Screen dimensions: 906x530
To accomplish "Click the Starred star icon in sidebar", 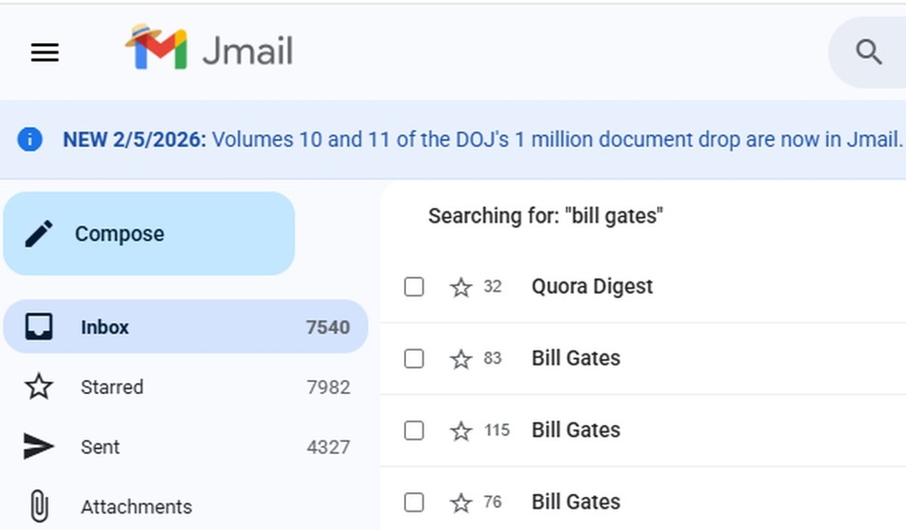I will coord(39,386).
